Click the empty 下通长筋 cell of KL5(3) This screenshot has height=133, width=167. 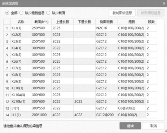[84, 55]
